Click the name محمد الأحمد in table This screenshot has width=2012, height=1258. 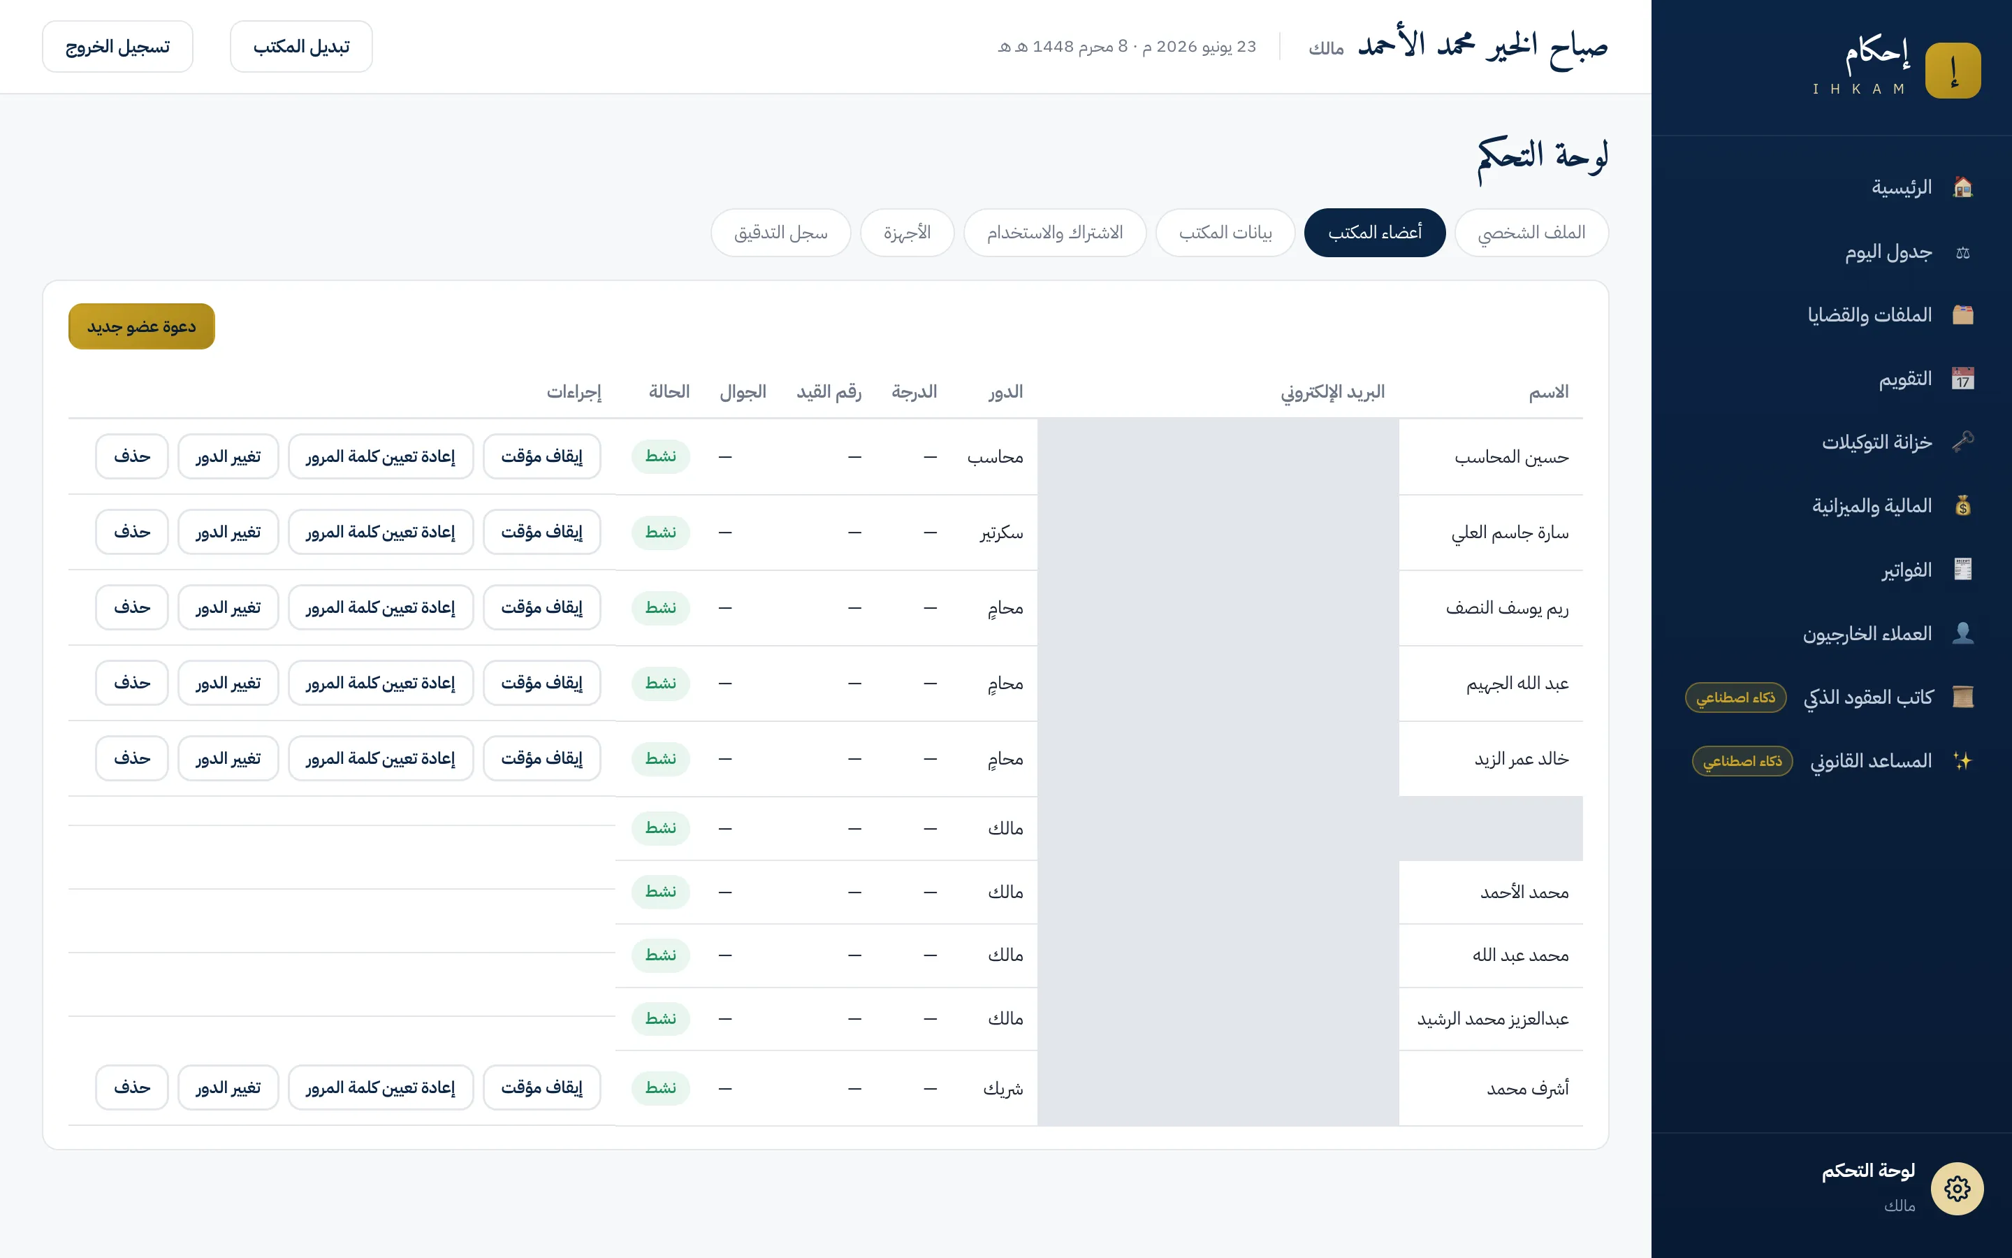point(1524,892)
